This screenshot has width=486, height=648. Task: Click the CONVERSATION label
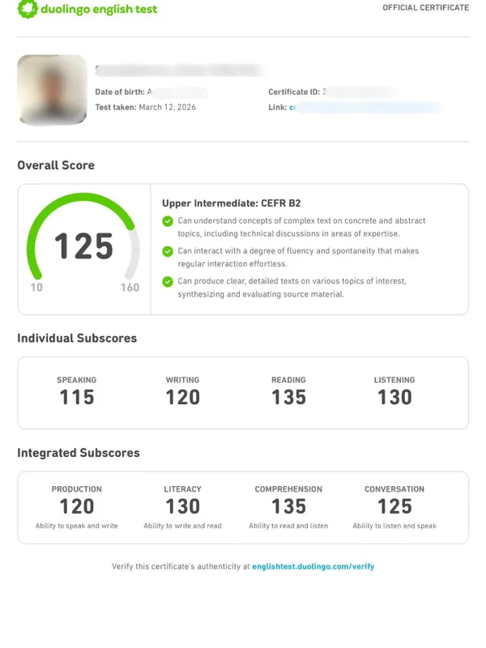pos(394,489)
